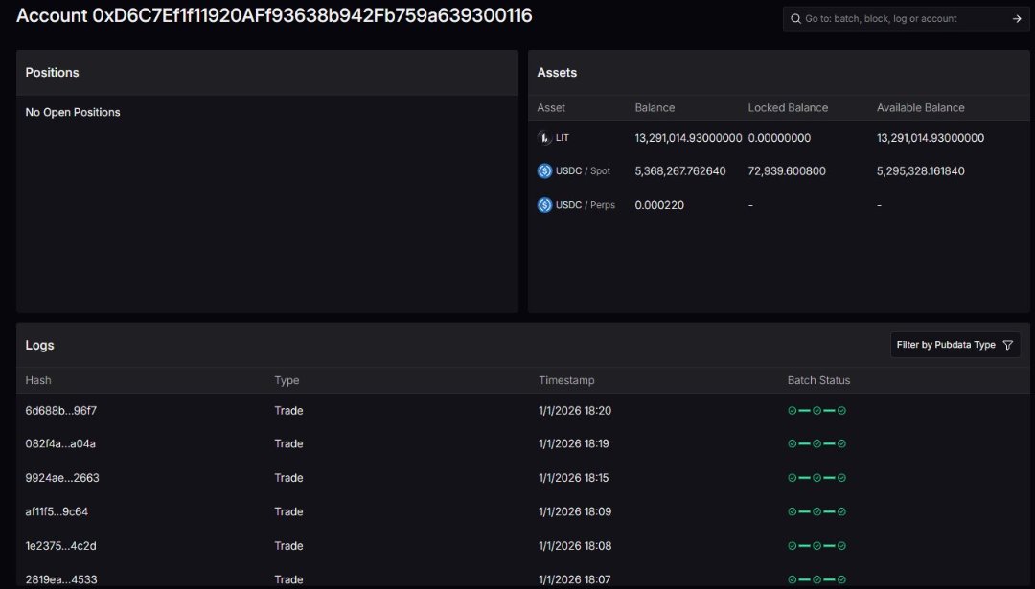Image resolution: width=1035 pixels, height=589 pixels.
Task: Click the LIT asset name
Action: 563,138
